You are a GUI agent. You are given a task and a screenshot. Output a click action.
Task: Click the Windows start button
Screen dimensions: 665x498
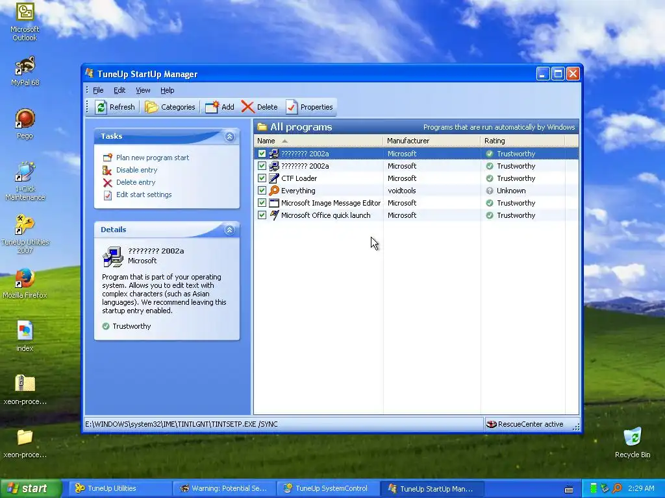point(31,489)
